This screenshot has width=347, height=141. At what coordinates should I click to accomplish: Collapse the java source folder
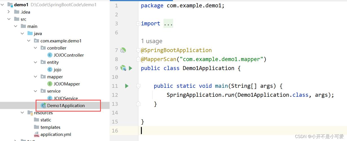coord(22,34)
